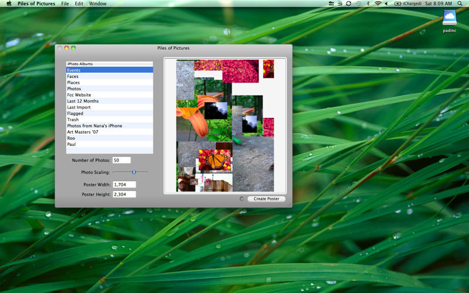This screenshot has width=469, height=293.
Task: Click the sync circular arrows icon
Action: [x=348, y=4]
